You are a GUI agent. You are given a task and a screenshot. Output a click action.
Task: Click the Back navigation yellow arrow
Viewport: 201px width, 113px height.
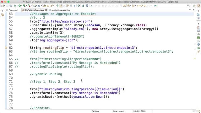tap(145, 6)
